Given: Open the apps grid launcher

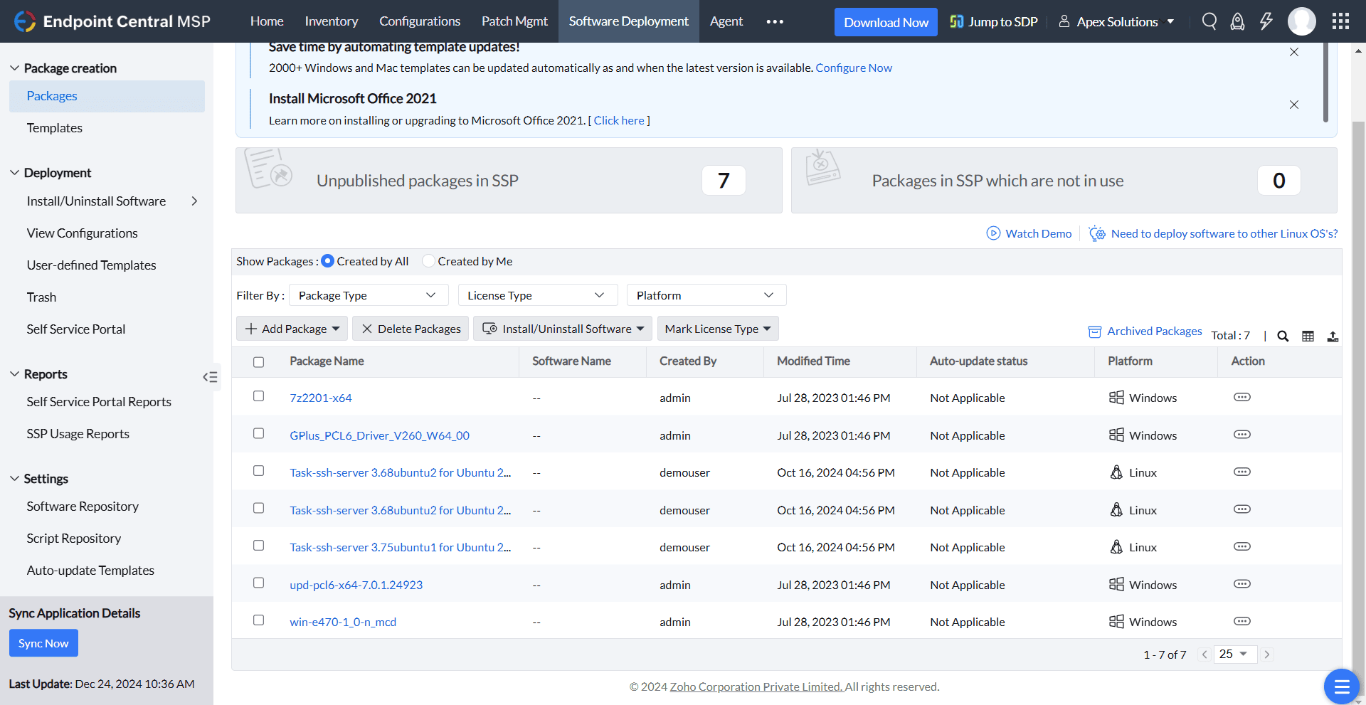Looking at the screenshot, I should pos(1340,21).
